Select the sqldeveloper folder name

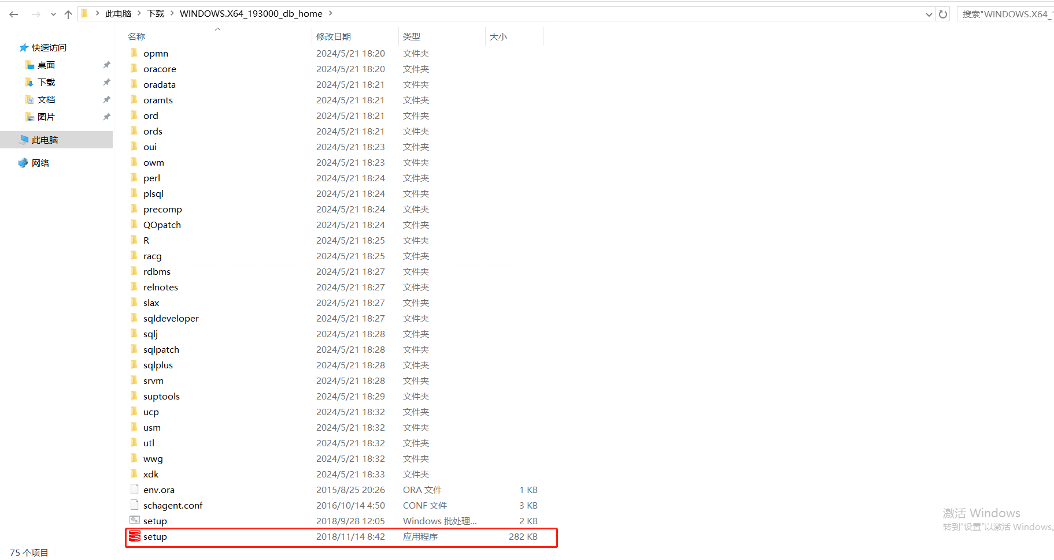click(x=171, y=318)
